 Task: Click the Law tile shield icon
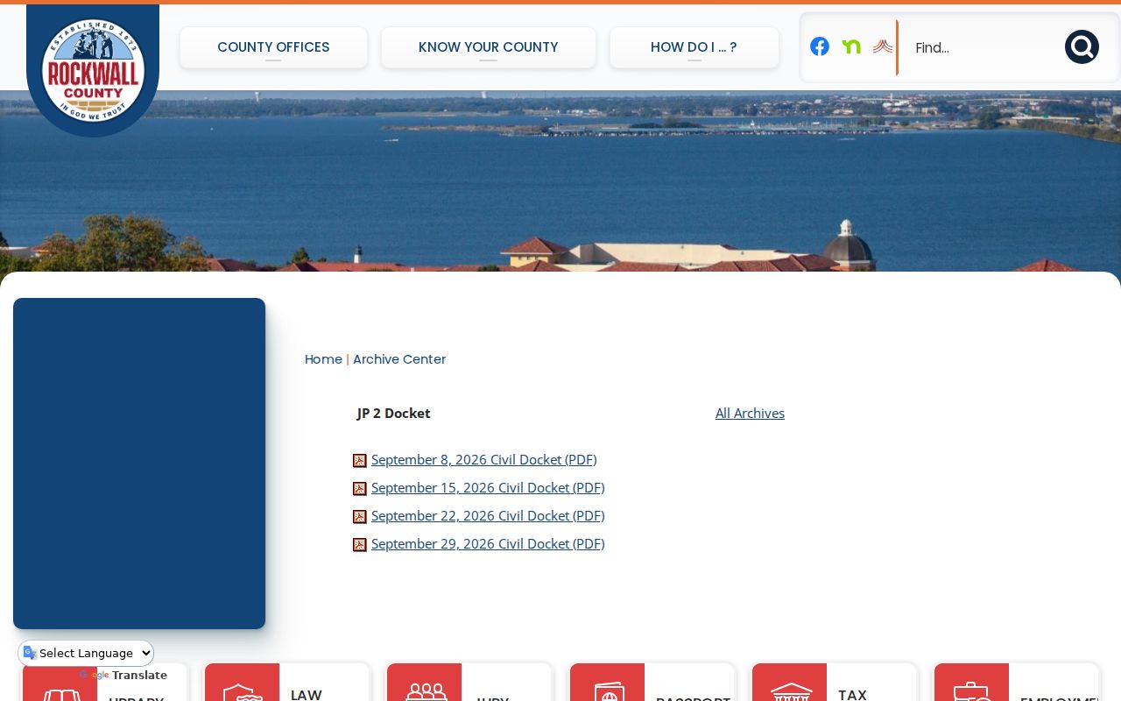[243, 692]
